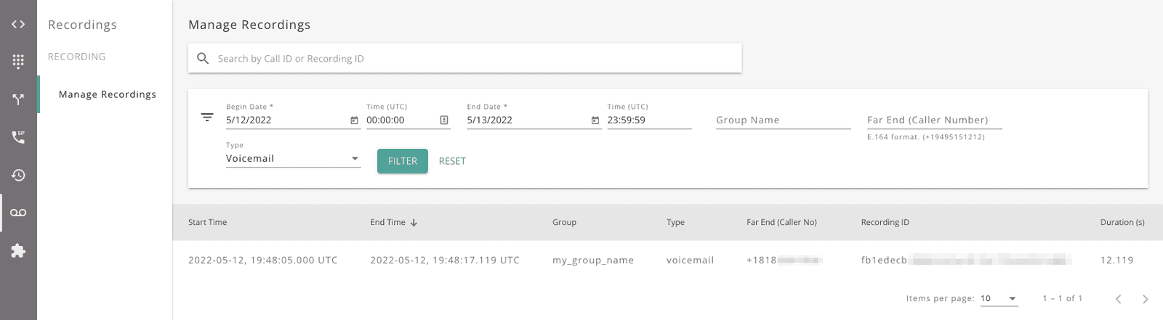Select Manage Recordings in side menu
The height and width of the screenshot is (320, 1163).
coord(107,94)
